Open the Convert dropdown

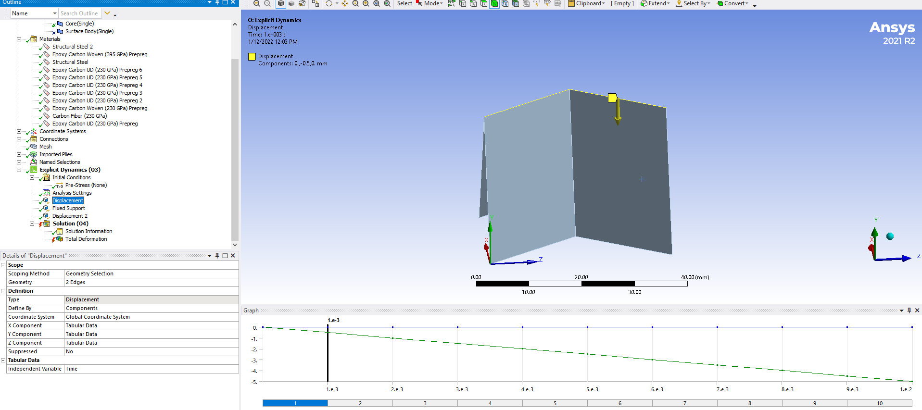pos(733,3)
